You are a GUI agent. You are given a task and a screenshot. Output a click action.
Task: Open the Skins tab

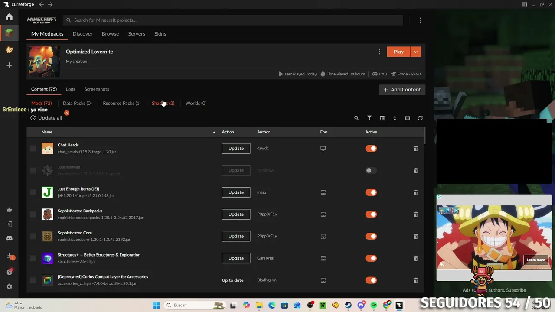point(160,34)
